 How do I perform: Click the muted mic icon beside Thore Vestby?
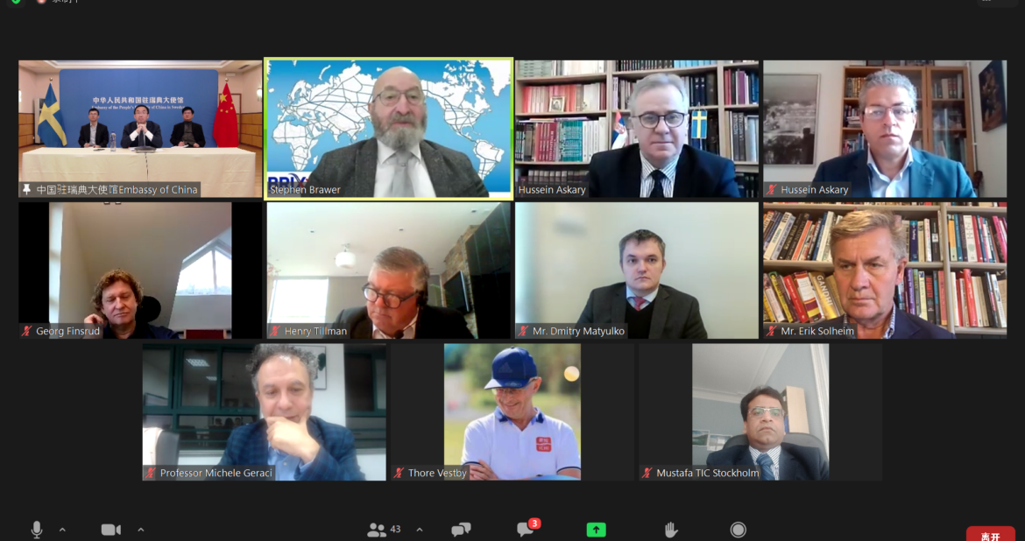point(399,473)
